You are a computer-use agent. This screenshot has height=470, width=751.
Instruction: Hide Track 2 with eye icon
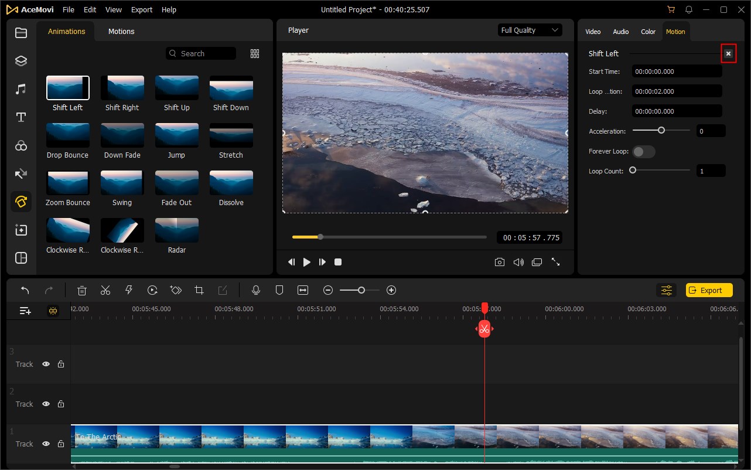[x=46, y=404]
